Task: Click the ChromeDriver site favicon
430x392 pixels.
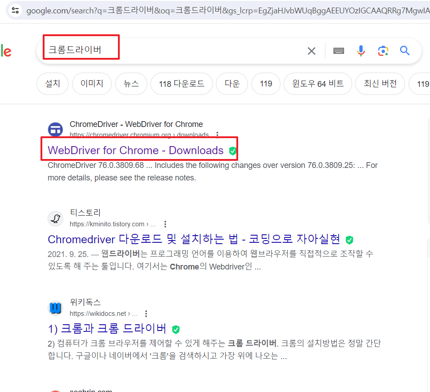Action: pos(55,130)
